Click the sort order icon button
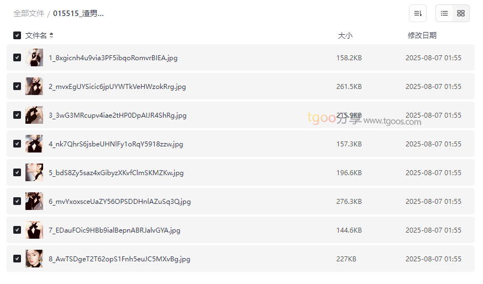This screenshot has width=483, height=284. (x=418, y=13)
